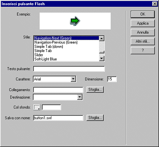Click the Applica button

click(x=143, y=23)
